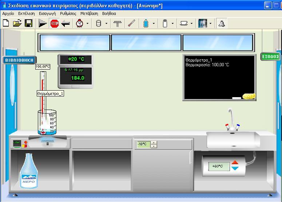Pick the ΝΕΡΟ water bottle in cupboard

[x=29, y=171]
